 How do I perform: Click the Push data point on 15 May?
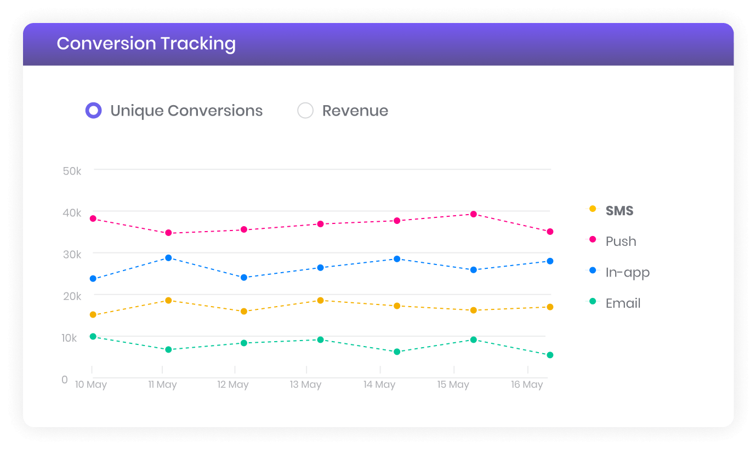473,214
